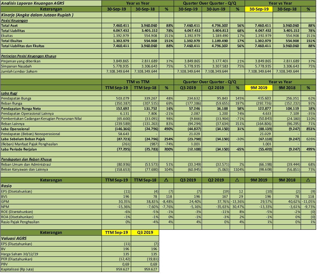This screenshot has width=317, height=274.
Task: Select the 1104% cell
Action: [x=237, y=170]
